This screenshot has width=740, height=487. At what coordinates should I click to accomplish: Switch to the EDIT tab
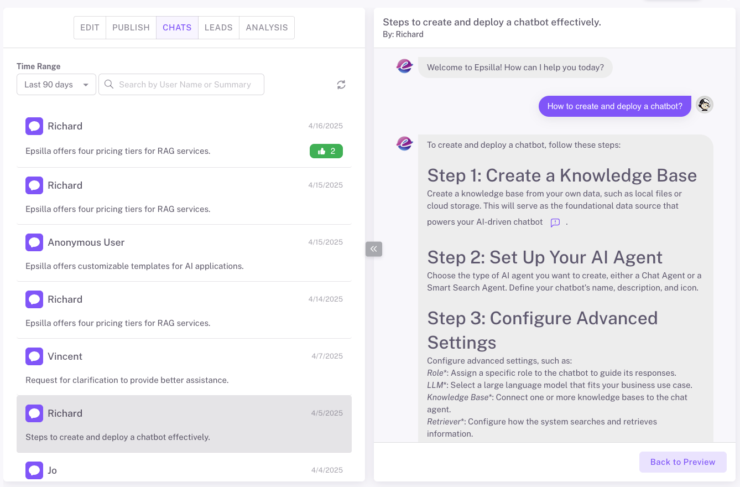tap(90, 28)
